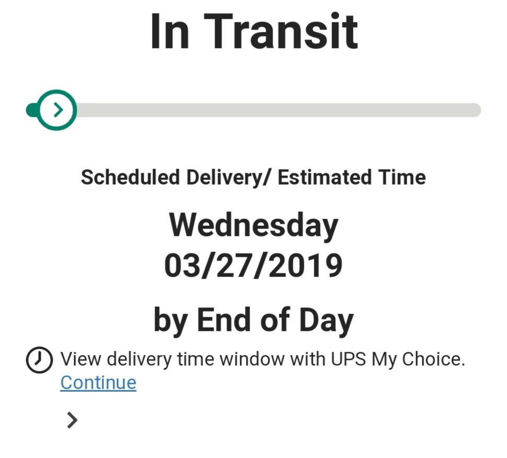Open the Continue link
The width and height of the screenshot is (507, 458).
[98, 383]
